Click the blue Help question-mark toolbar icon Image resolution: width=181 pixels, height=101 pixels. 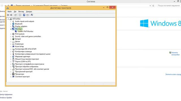(24, 15)
